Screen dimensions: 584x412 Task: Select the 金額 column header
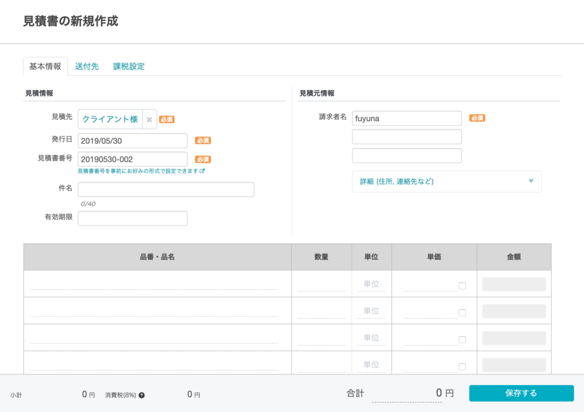tap(514, 257)
